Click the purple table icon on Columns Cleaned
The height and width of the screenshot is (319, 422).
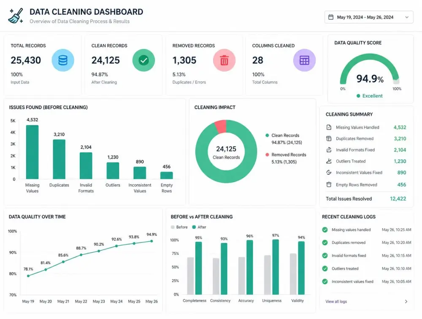pyautogui.click(x=304, y=60)
